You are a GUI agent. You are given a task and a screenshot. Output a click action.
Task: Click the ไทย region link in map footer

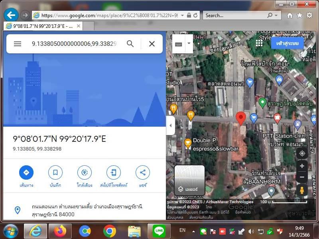tap(209, 207)
